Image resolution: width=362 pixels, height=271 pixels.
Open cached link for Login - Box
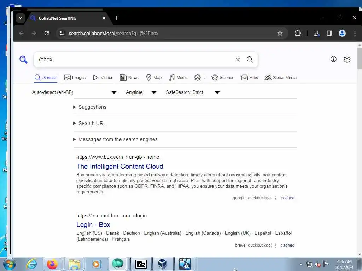(287, 245)
